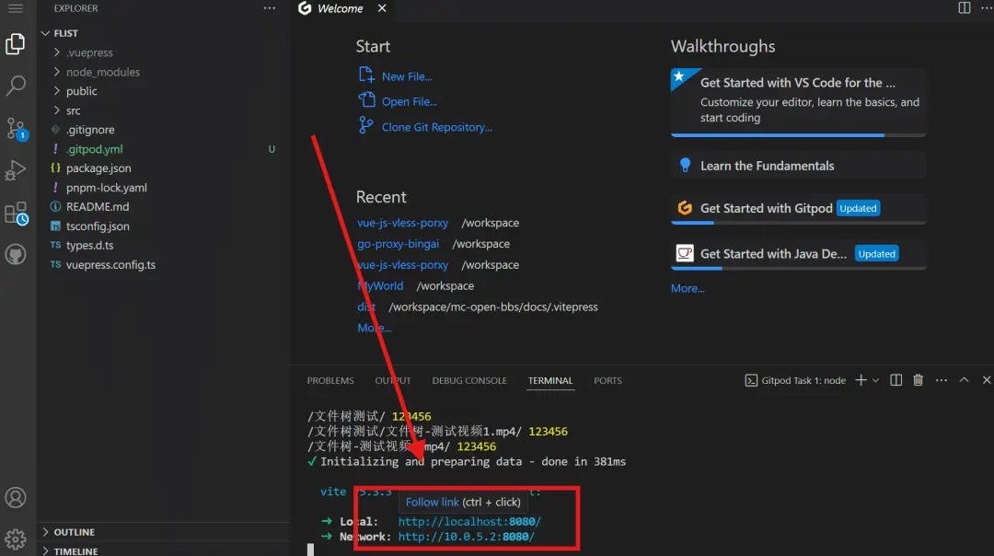The width and height of the screenshot is (994, 556).
Task: Switch to the PROBLEMS tab
Action: coord(330,380)
